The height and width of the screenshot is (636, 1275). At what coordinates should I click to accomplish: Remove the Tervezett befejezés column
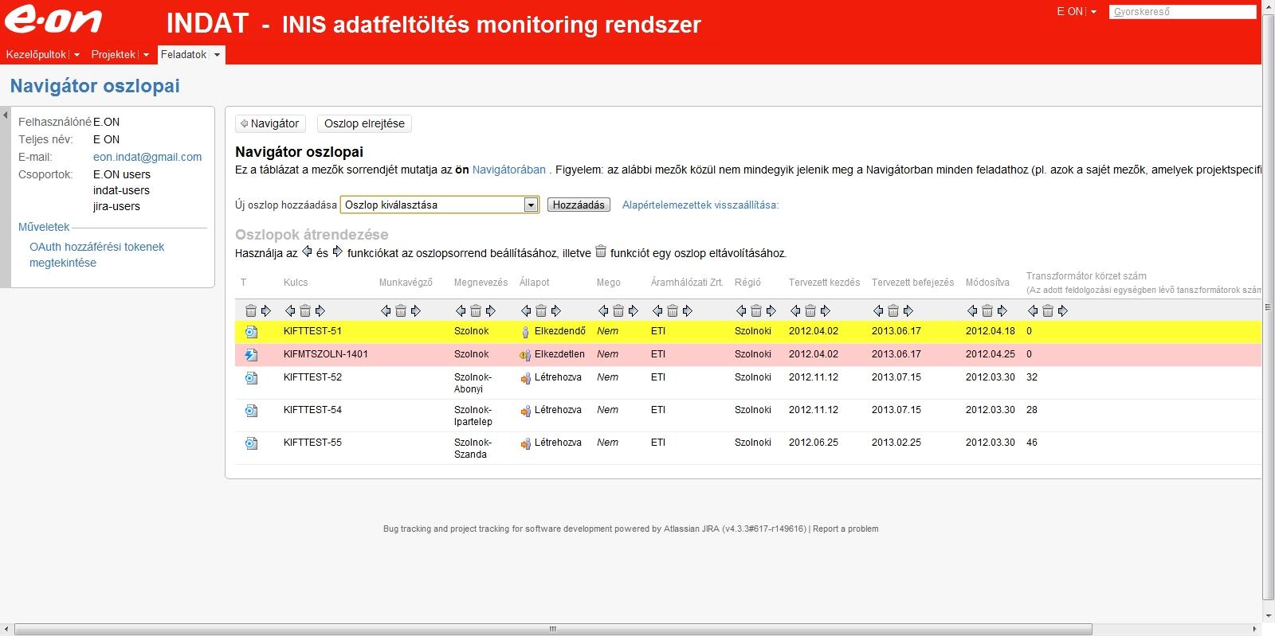(893, 310)
